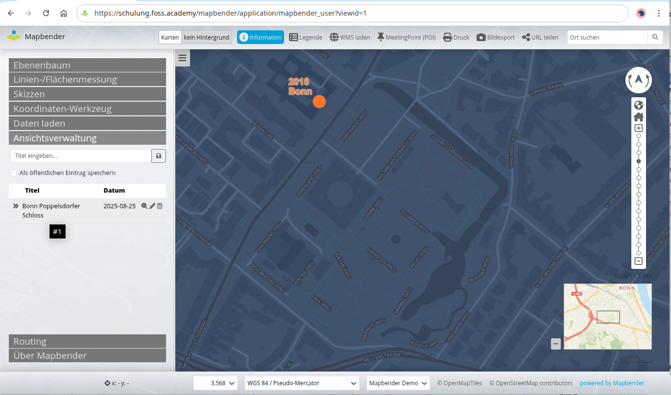
Task: Zoom to full extent with the globe icon
Action: pyautogui.click(x=639, y=105)
